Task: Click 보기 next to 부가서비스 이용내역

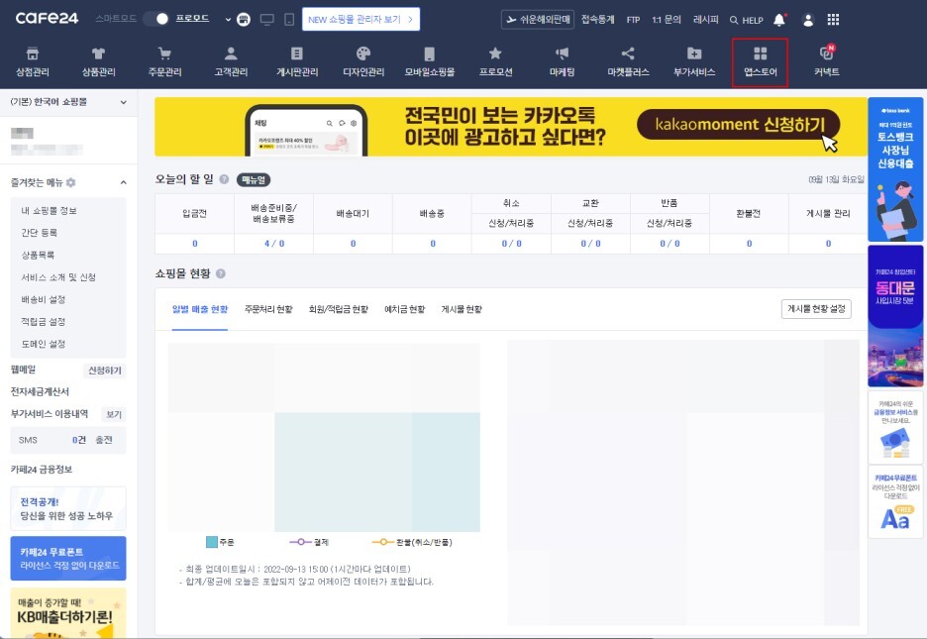Action: pyautogui.click(x=114, y=414)
